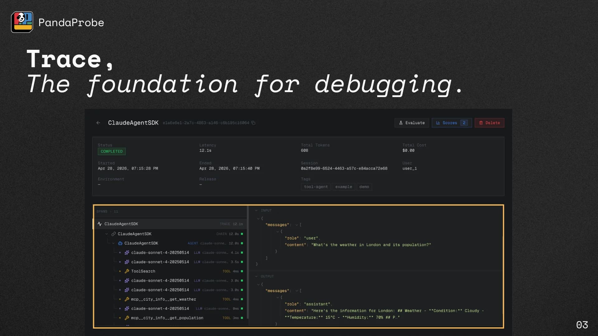Click the COMPLETED status badge

(x=112, y=152)
